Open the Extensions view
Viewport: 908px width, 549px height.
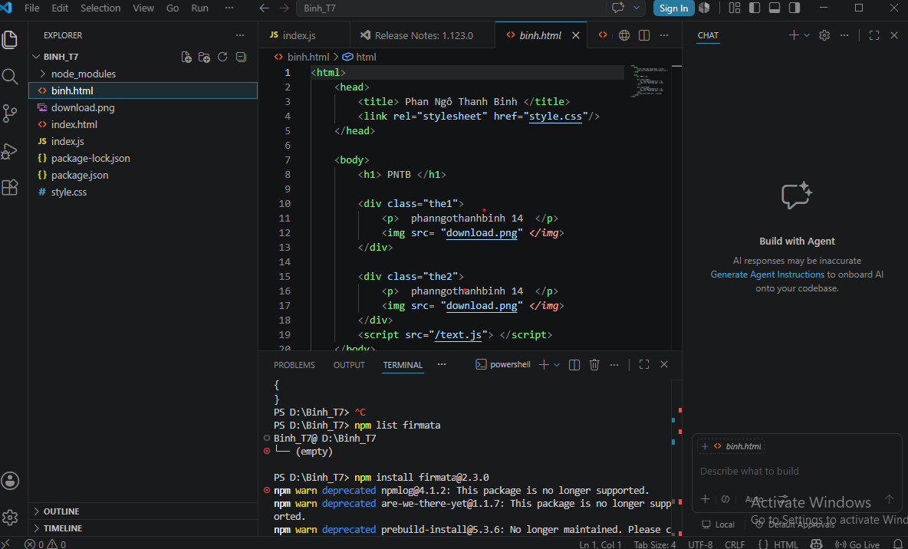coord(10,188)
